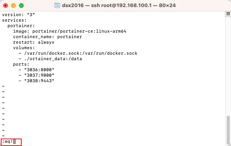Minimize the window using the yellow button

(13, 6)
